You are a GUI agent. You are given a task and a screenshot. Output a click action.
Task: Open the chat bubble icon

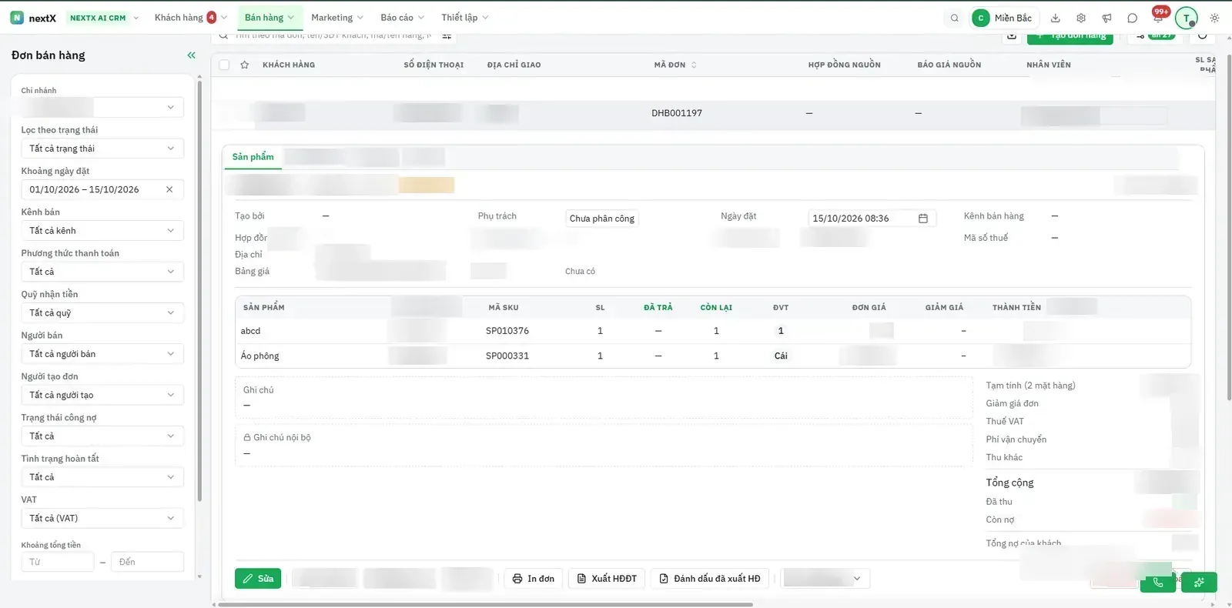(1132, 18)
